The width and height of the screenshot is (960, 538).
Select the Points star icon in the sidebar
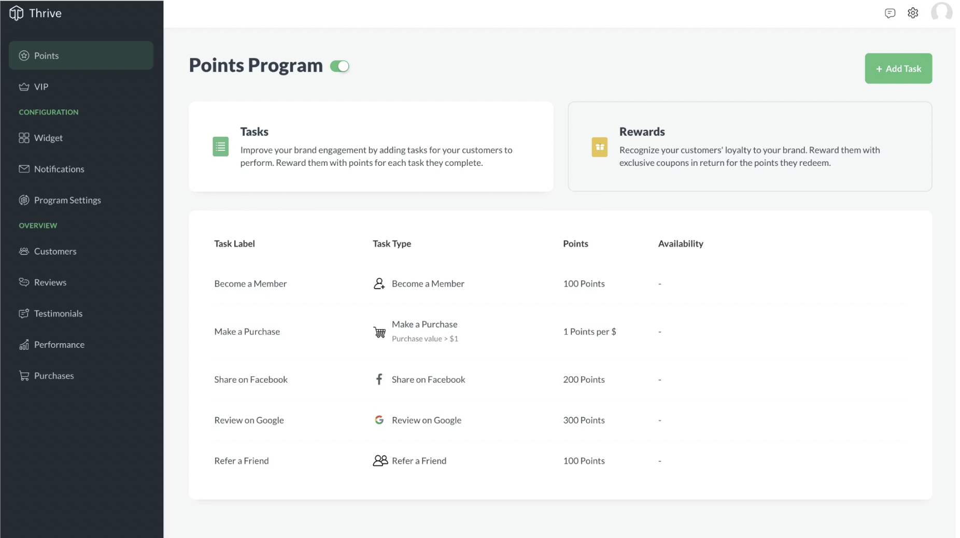24,55
